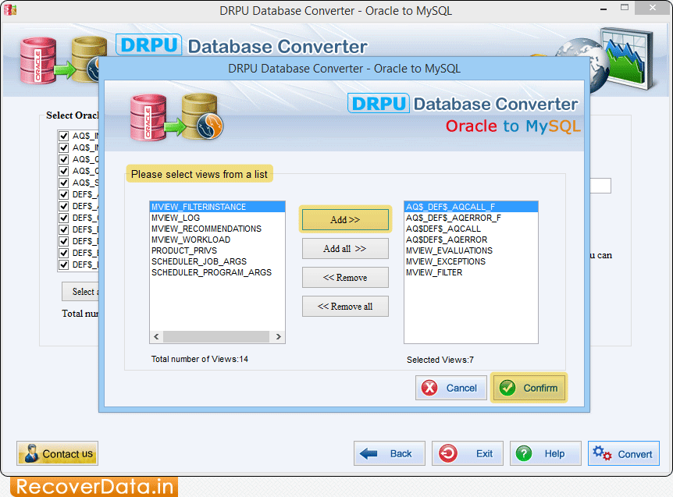Select MVIEW_EXCEPTIONS in selected views
The height and width of the screenshot is (497, 673).
(471, 261)
